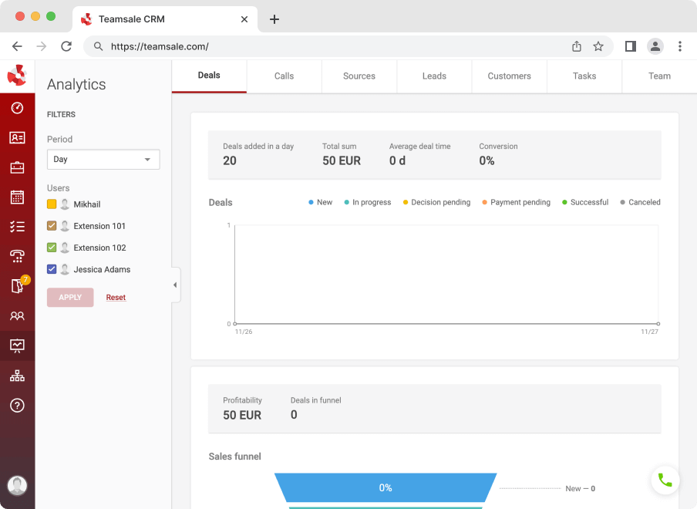Click the green phone call button
The height and width of the screenshot is (509, 697).
(665, 480)
